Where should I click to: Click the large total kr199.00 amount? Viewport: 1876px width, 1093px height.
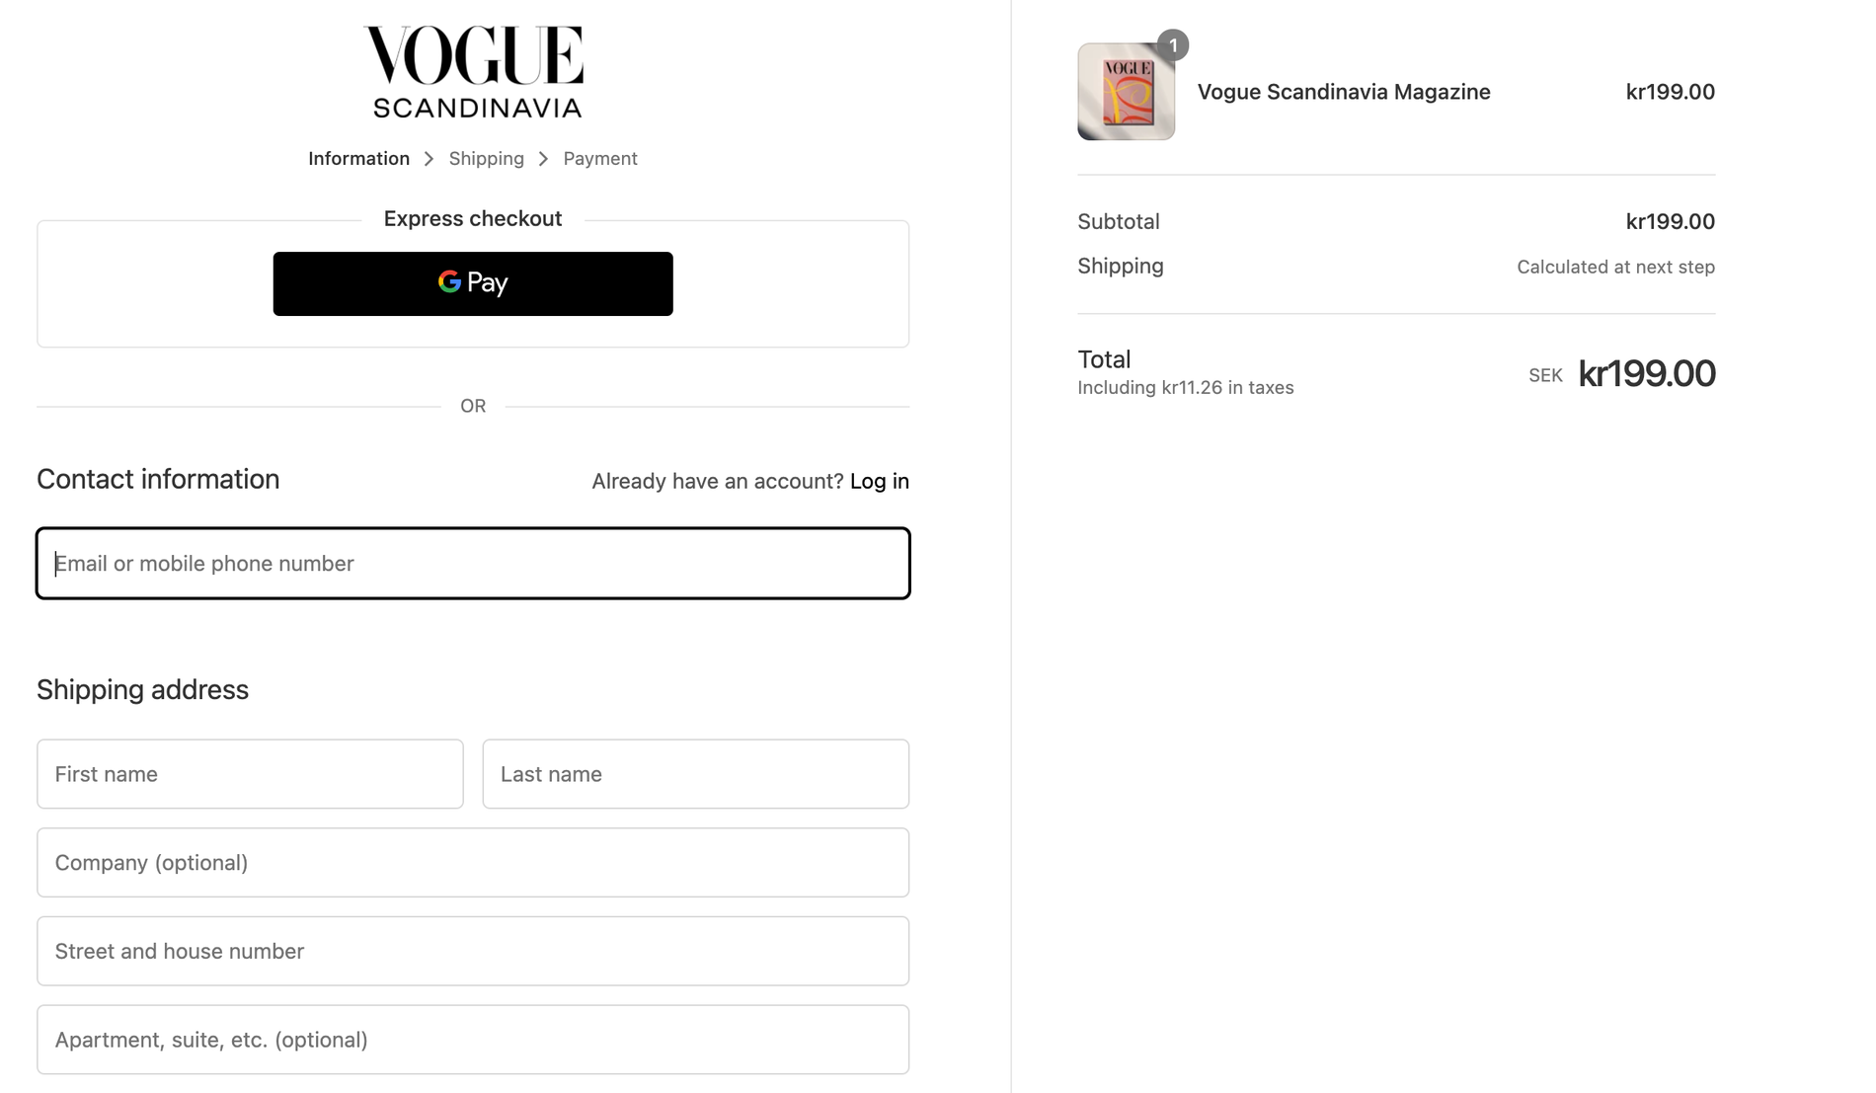(x=1647, y=373)
